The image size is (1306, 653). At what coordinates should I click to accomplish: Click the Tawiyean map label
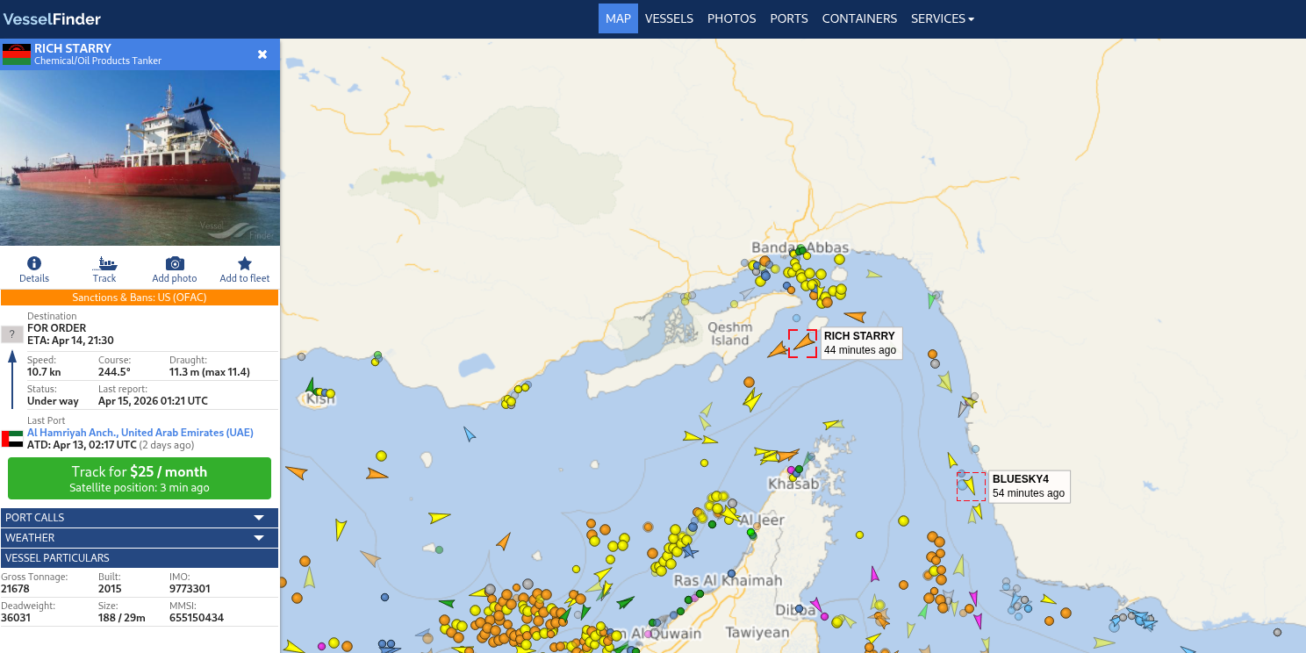757,632
